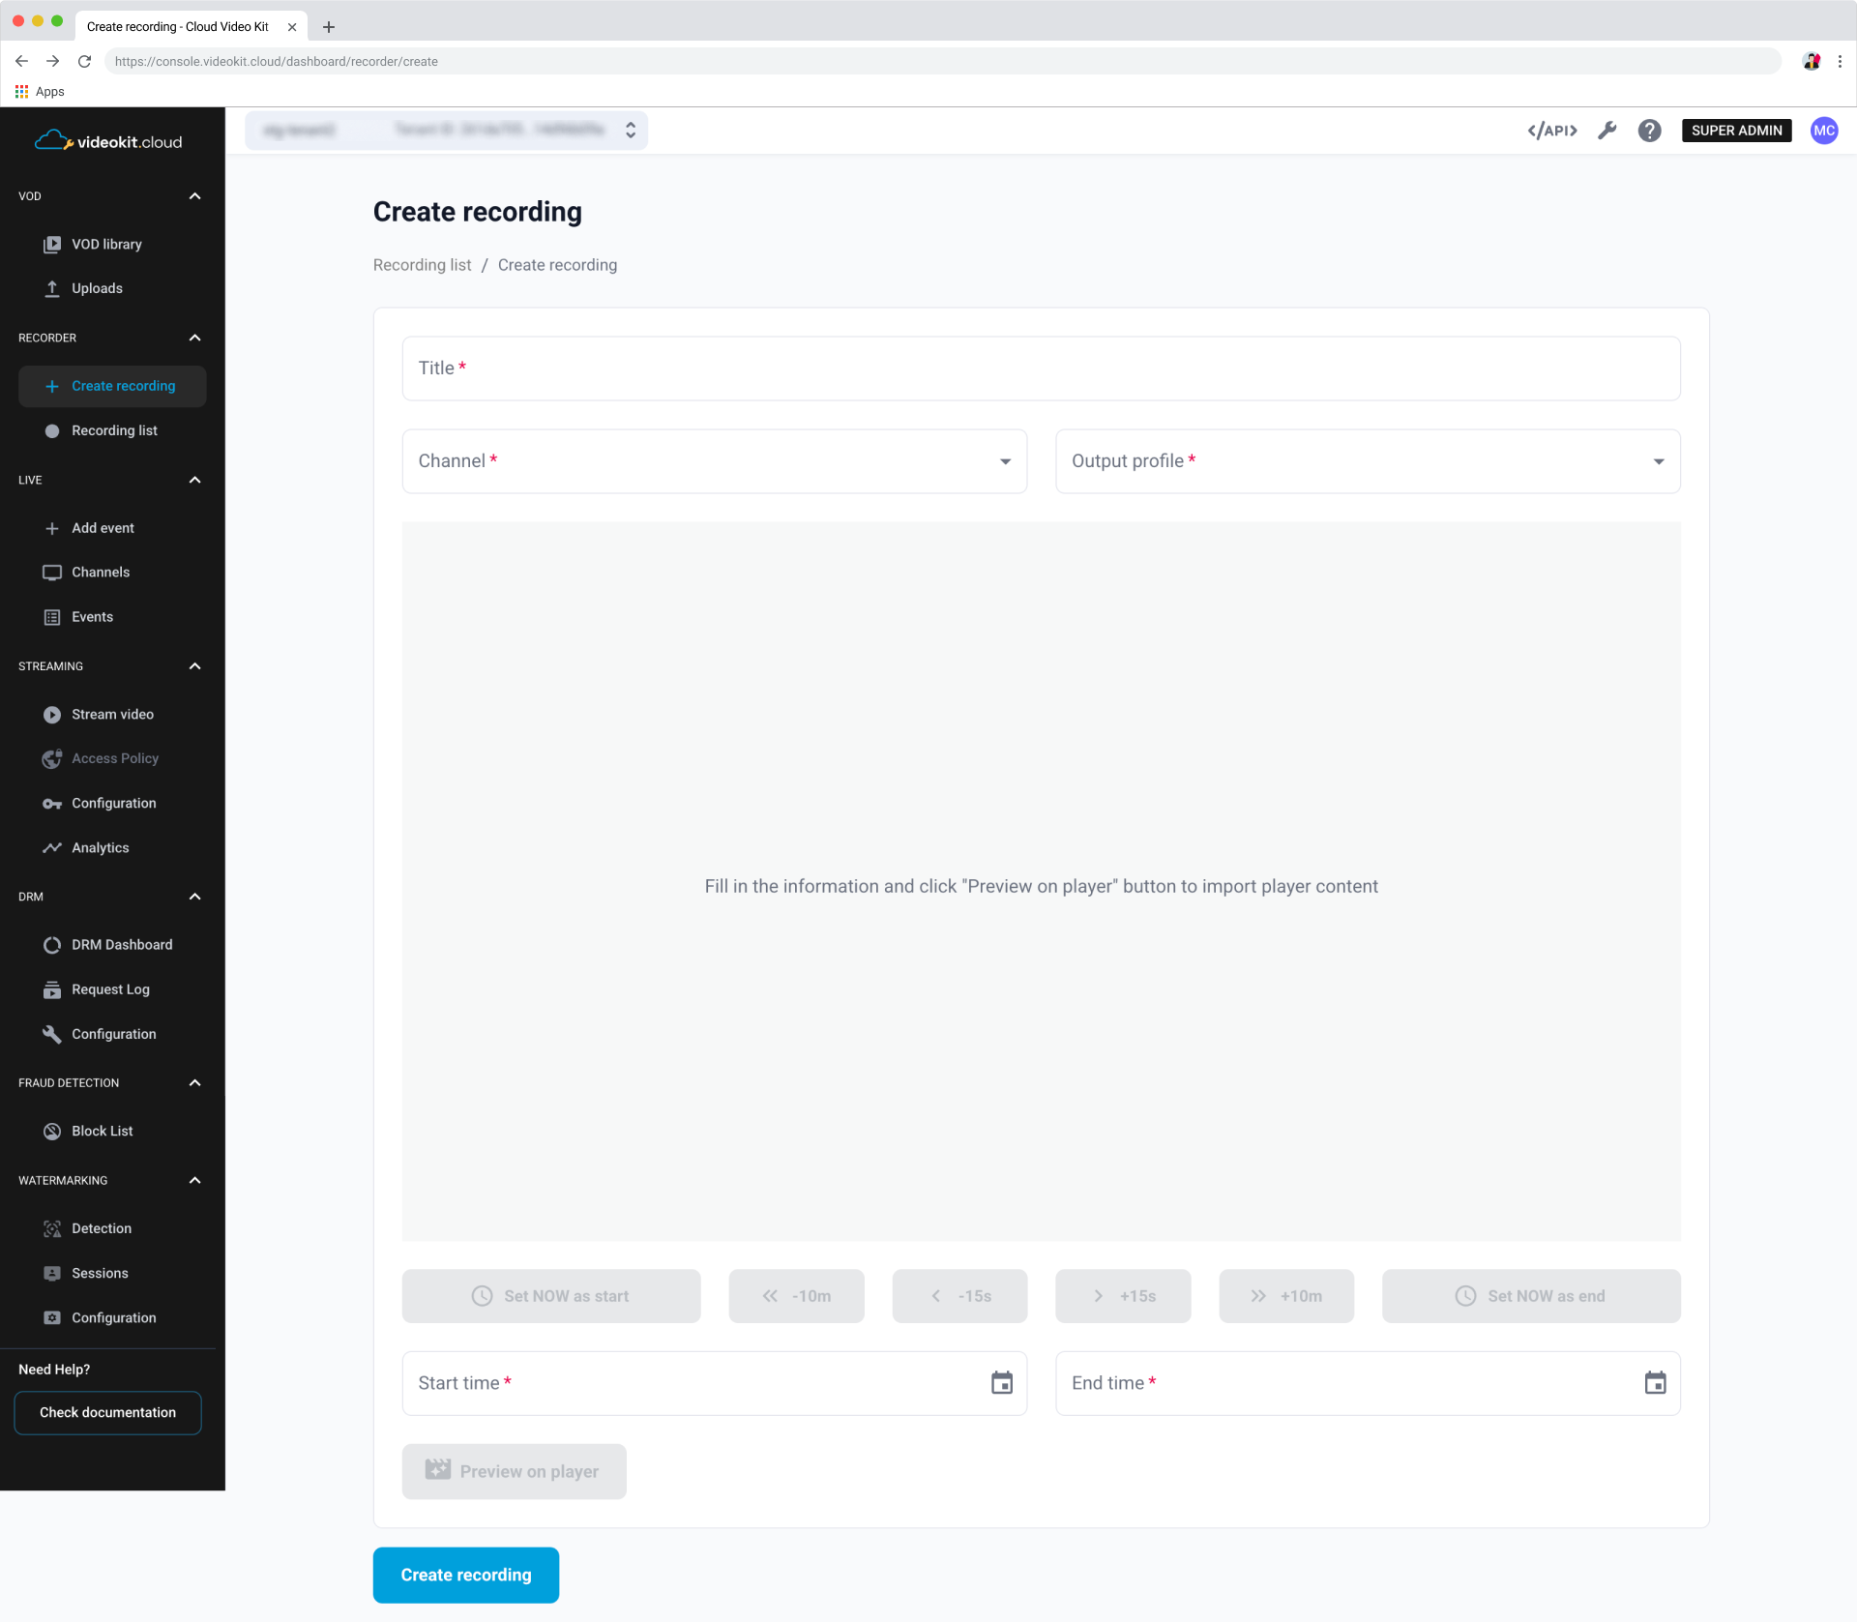Collapse the WATERMARKING section
Viewport: 1857px width, 1622px height.
click(194, 1181)
